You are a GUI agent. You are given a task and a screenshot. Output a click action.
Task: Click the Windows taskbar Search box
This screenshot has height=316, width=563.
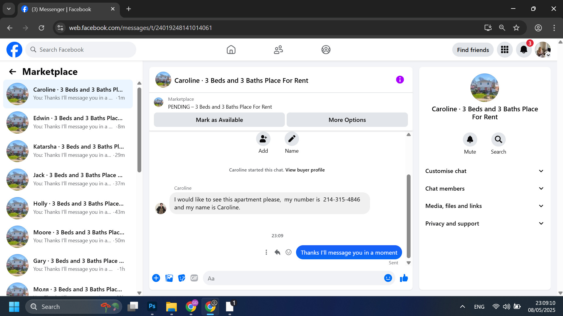73,307
